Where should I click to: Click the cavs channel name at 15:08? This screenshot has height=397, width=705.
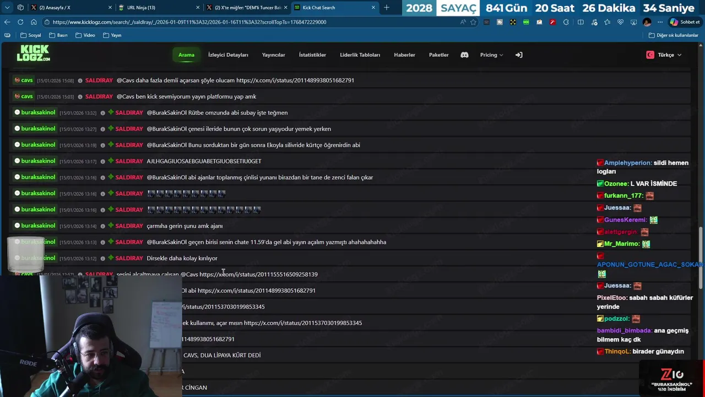click(x=27, y=81)
